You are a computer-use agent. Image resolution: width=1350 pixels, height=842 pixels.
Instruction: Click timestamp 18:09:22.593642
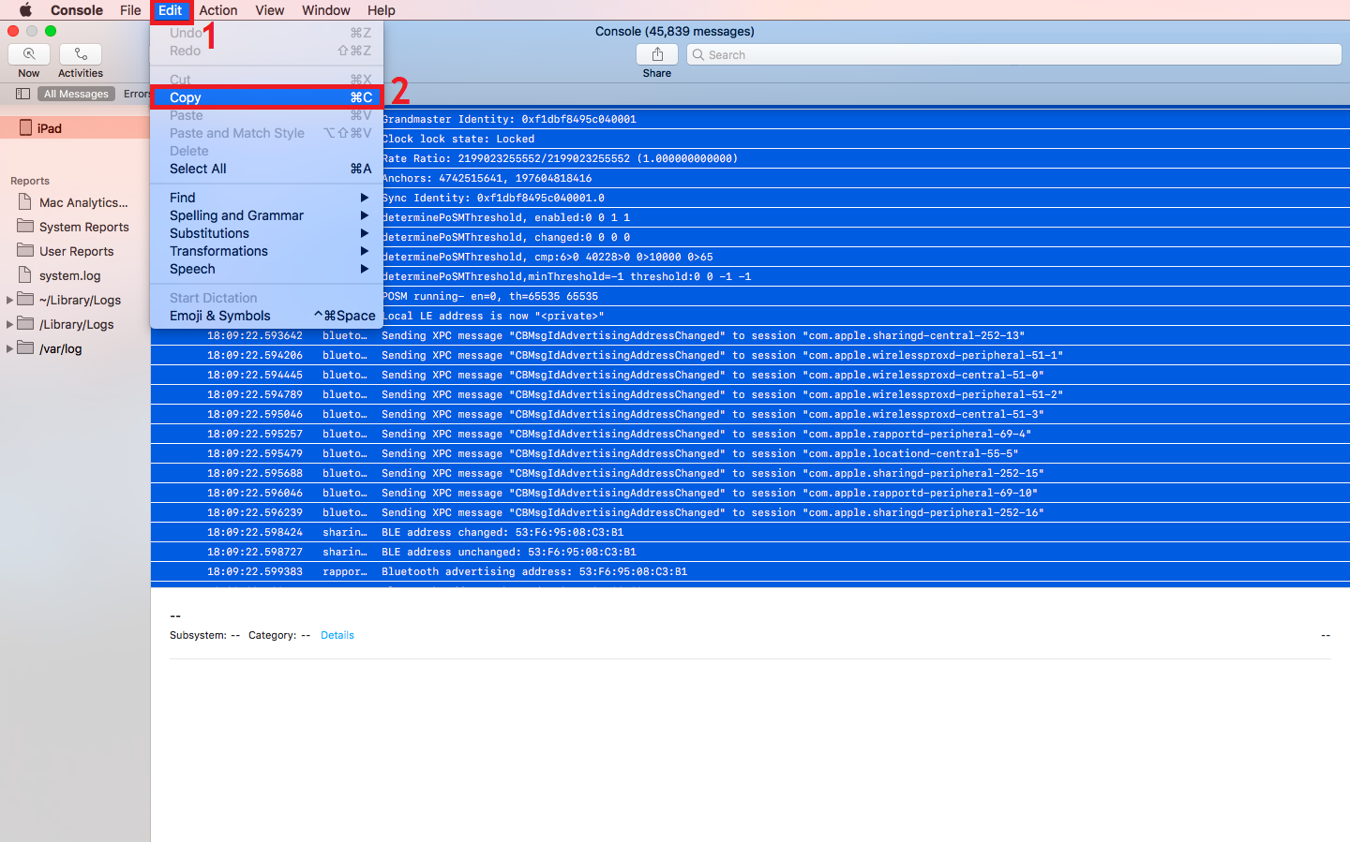click(x=255, y=335)
